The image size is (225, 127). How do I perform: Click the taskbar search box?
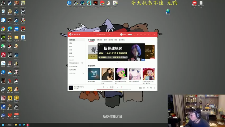[x=10, y=125]
